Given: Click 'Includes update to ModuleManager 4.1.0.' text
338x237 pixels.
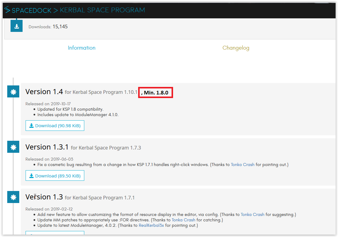Looking at the screenshot, I should (78, 115).
